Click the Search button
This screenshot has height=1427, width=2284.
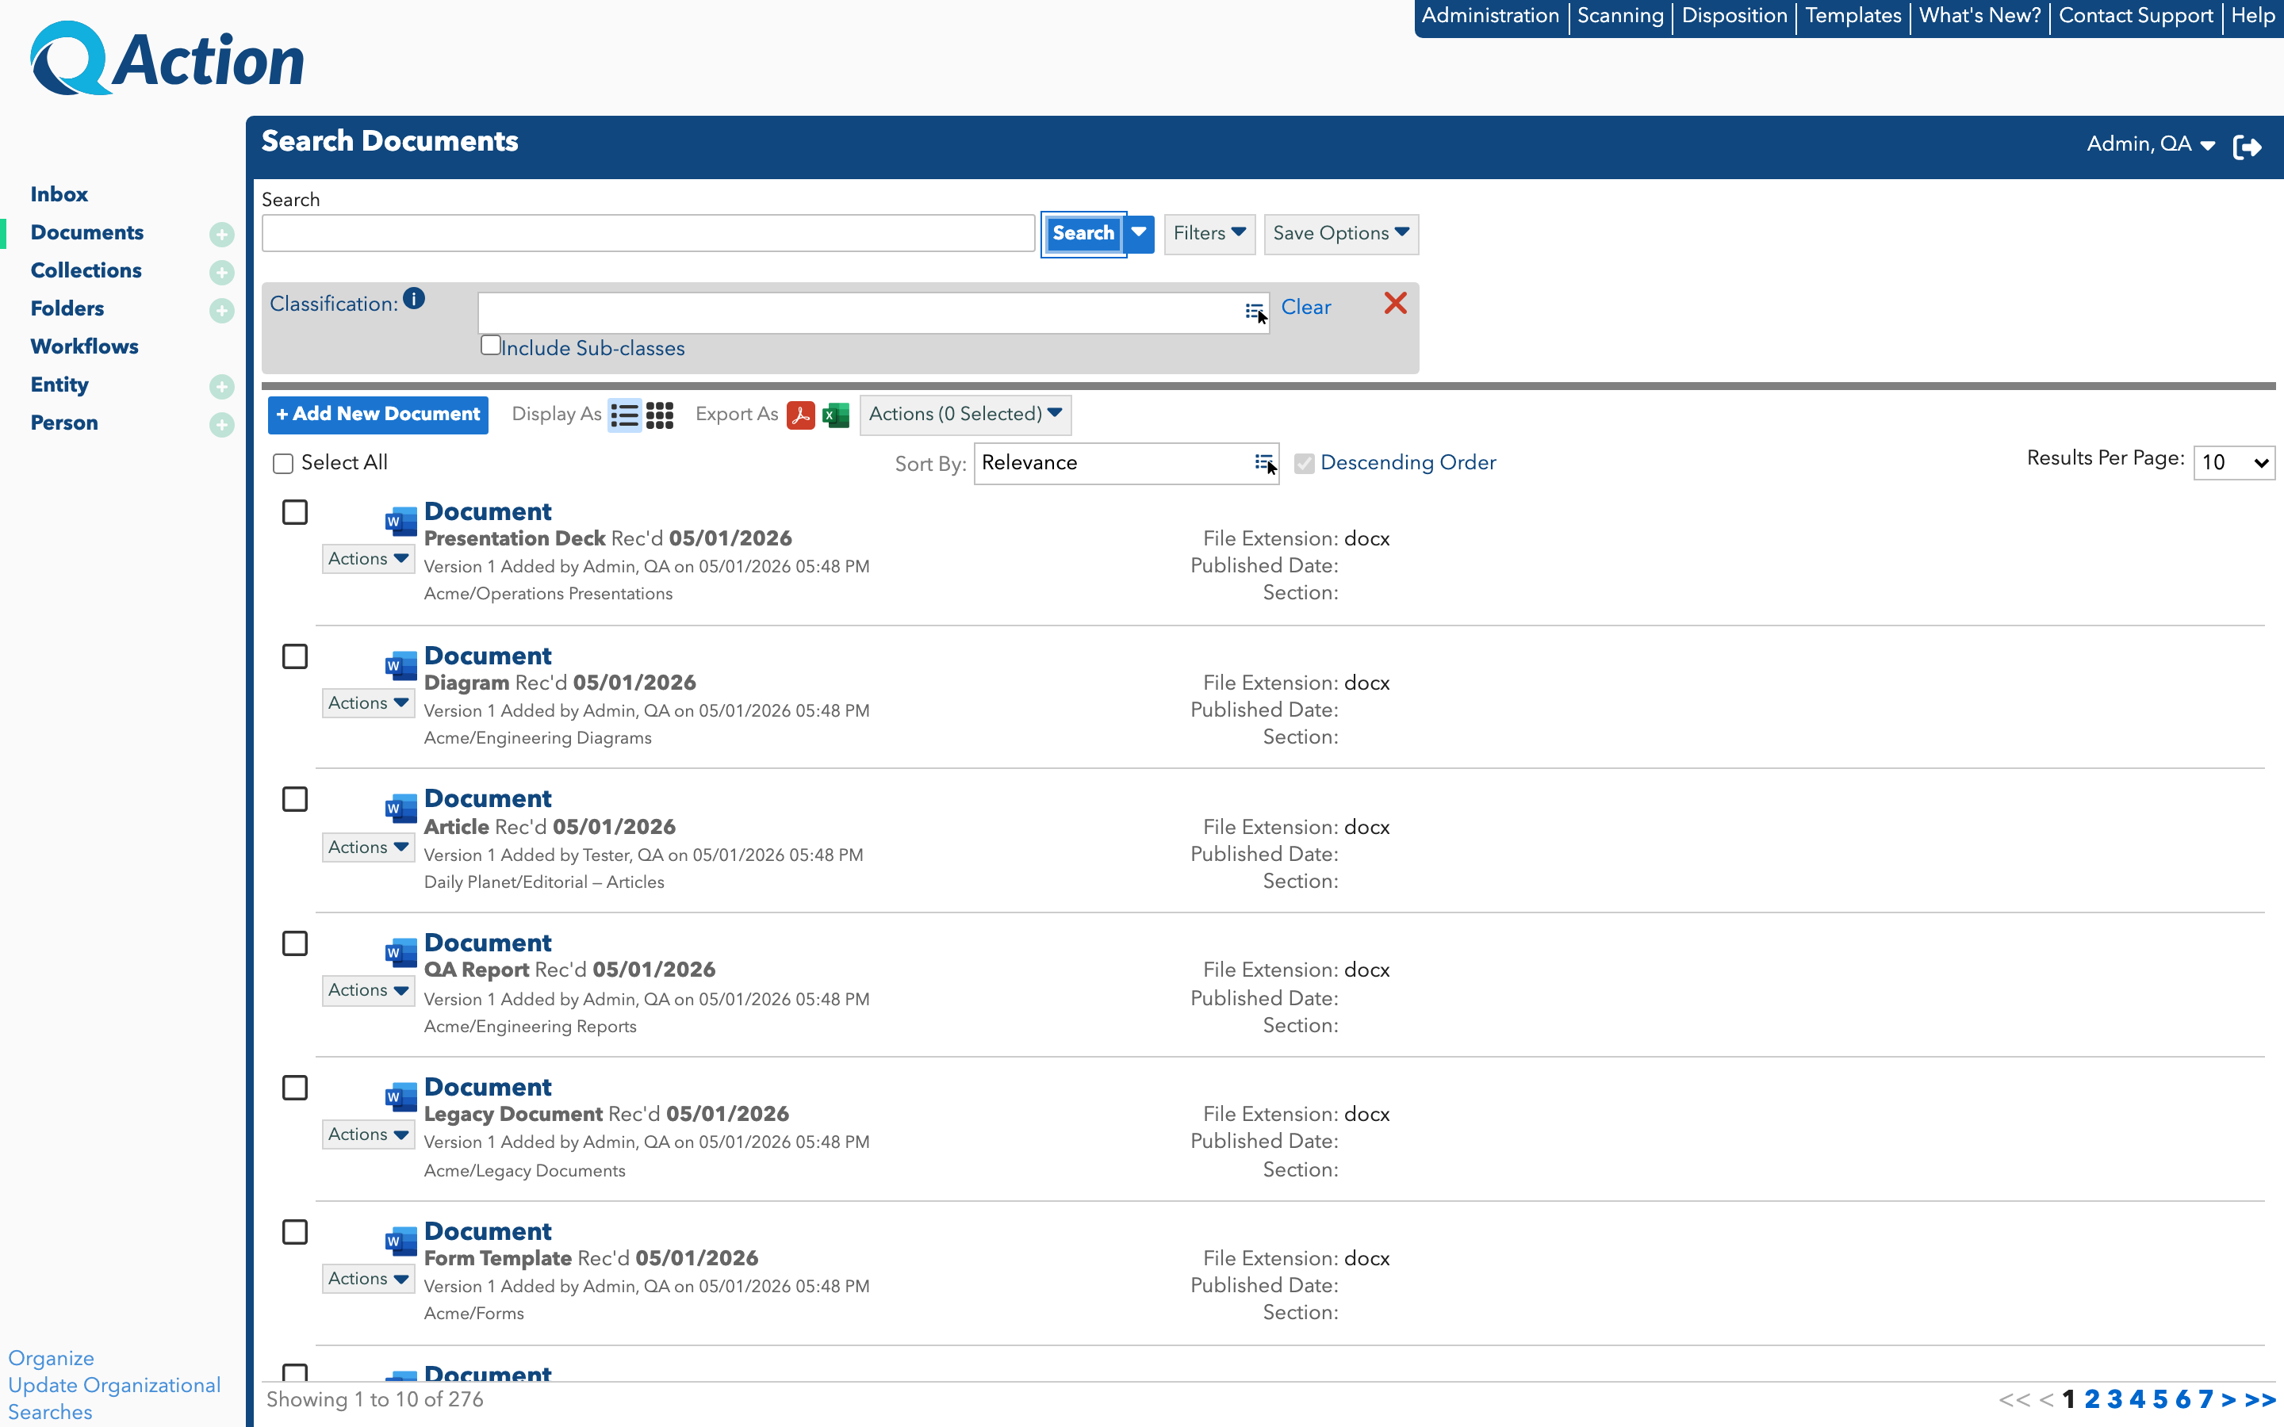[1083, 233]
